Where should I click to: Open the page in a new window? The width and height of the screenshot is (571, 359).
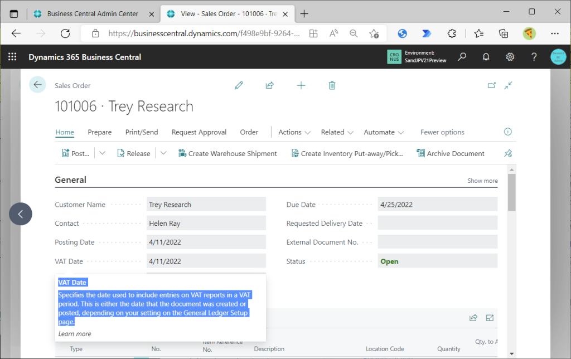492,85
